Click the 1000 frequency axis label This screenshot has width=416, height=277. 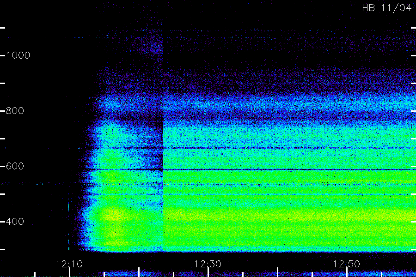(x=18, y=55)
